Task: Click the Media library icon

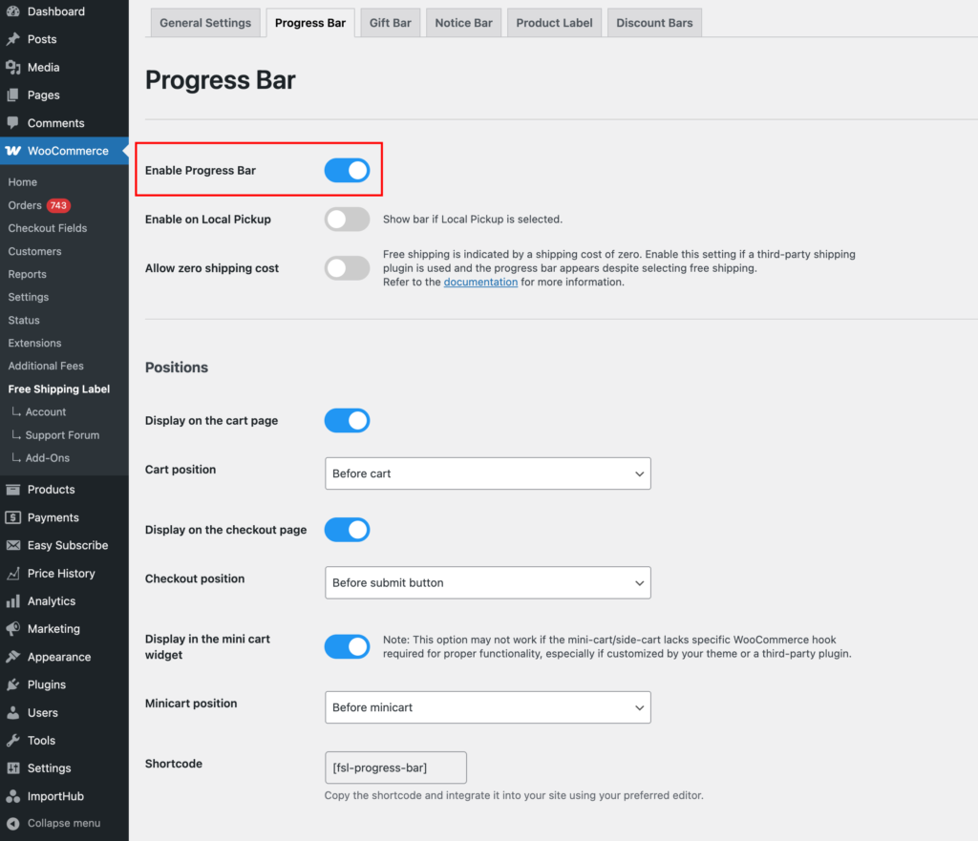Action: click(12, 67)
